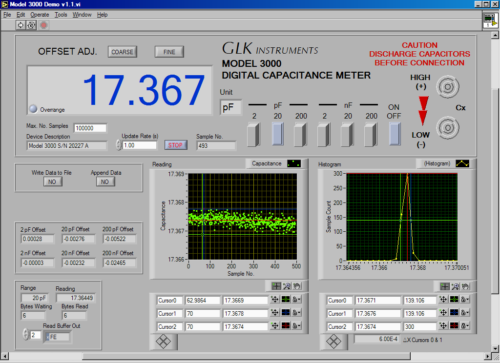Open the Operate menu
The image size is (500, 363).
click(x=40, y=15)
